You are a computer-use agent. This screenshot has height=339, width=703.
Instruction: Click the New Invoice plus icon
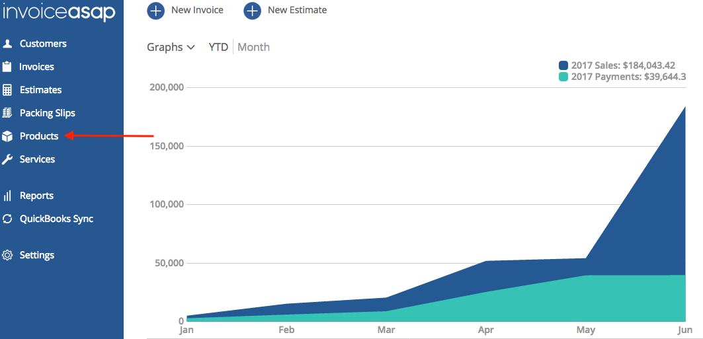coord(155,11)
